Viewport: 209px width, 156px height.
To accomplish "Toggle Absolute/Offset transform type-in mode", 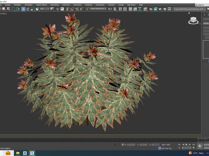I will point(123,144).
